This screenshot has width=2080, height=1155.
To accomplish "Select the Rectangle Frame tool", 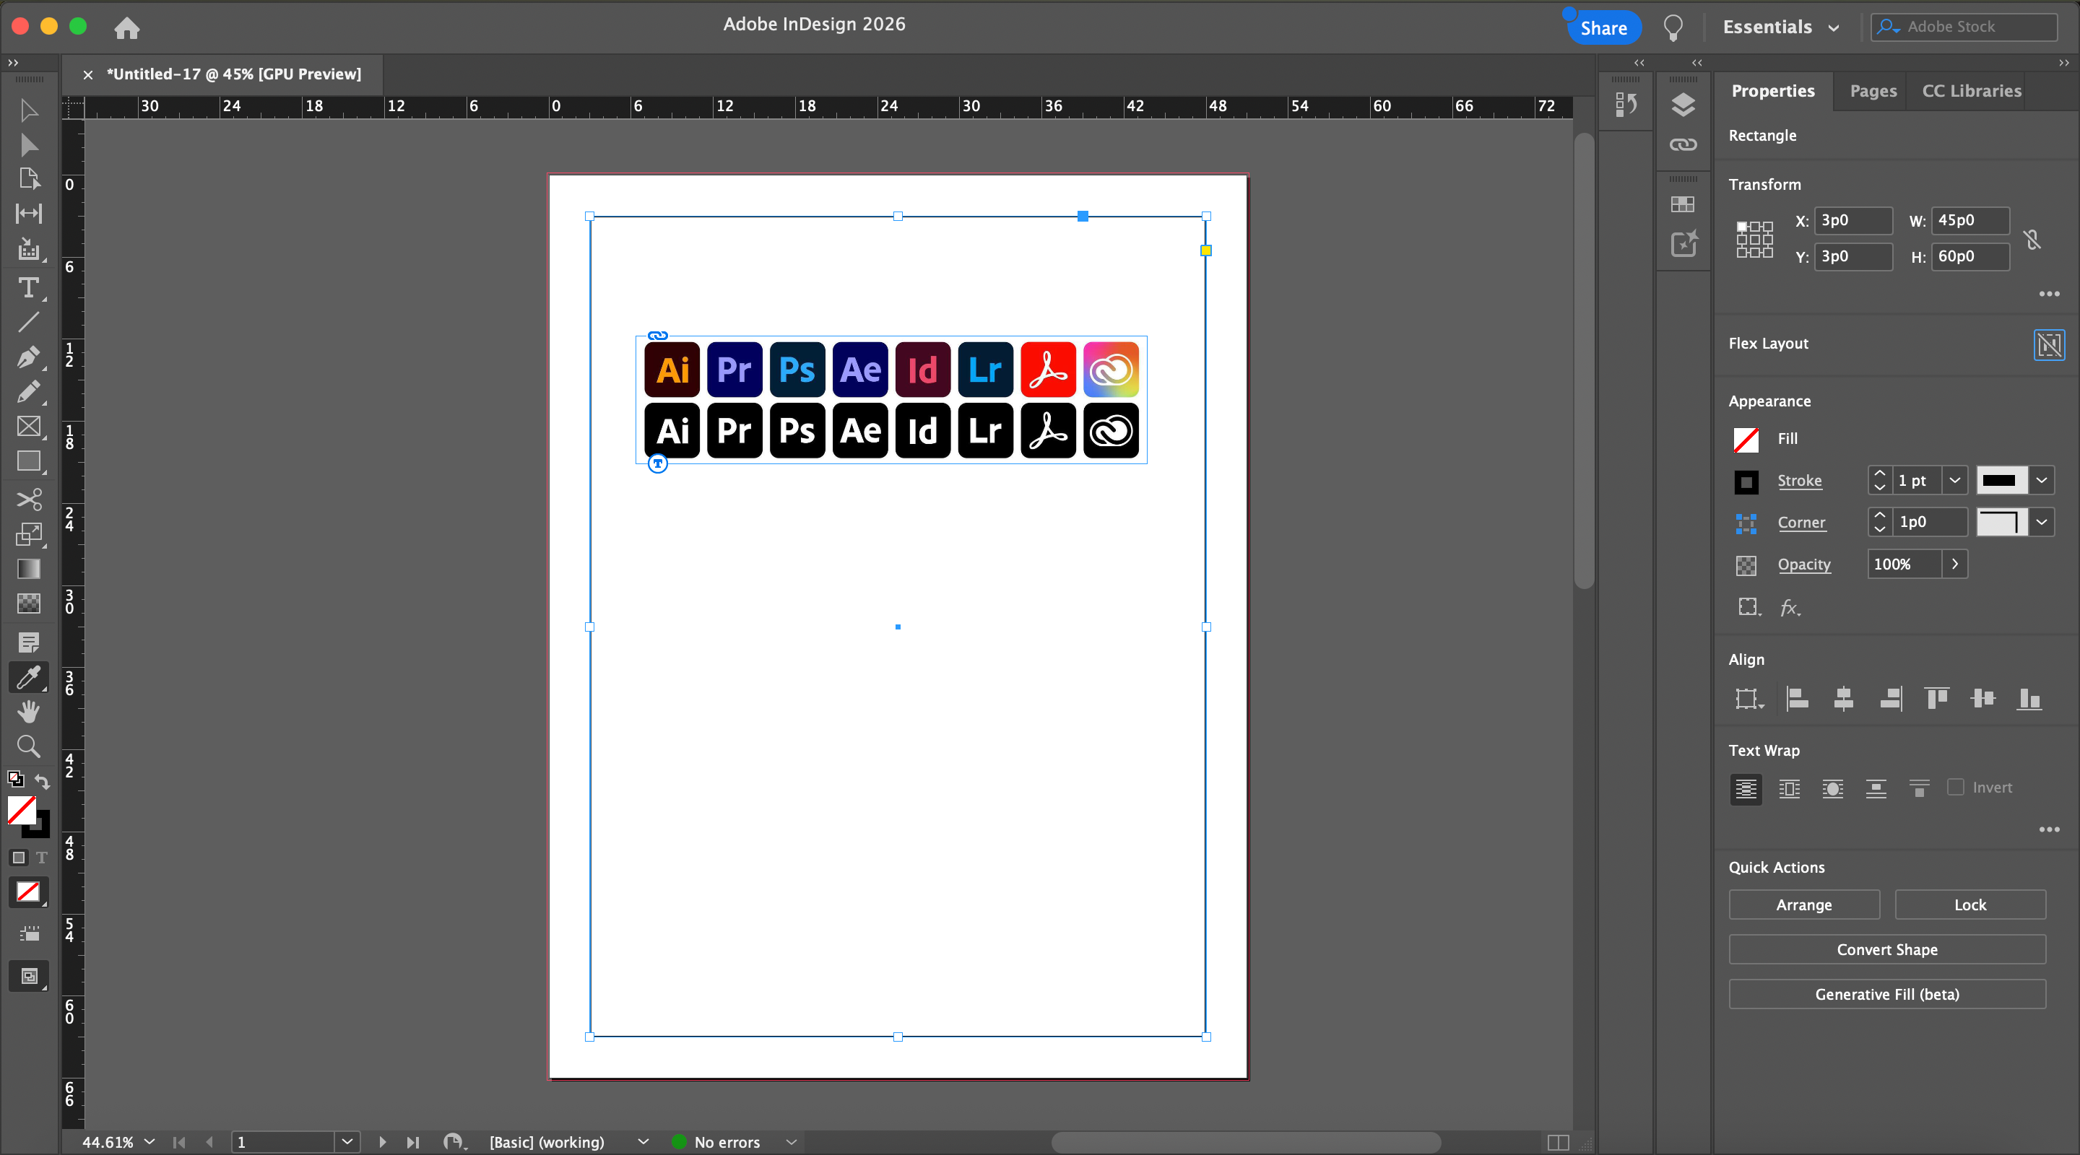I will coord(28,426).
